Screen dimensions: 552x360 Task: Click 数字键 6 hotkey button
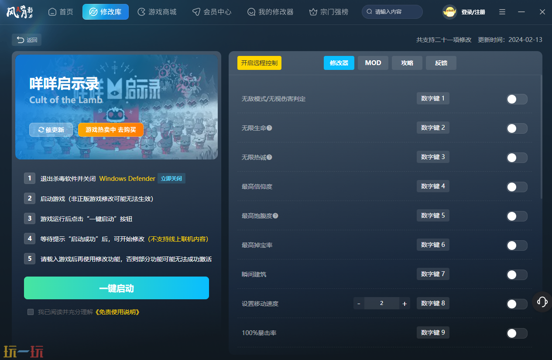pyautogui.click(x=433, y=245)
